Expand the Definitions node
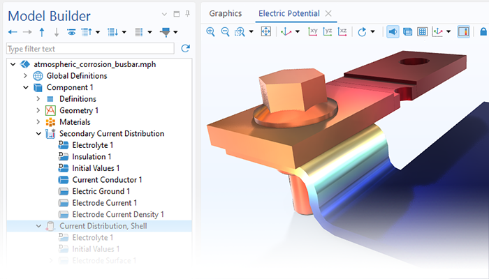Screen dimensions: 489x279 [x=38, y=99]
